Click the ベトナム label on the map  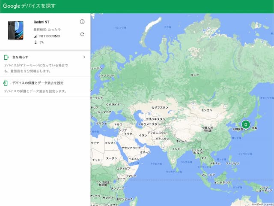[x=215, y=163]
